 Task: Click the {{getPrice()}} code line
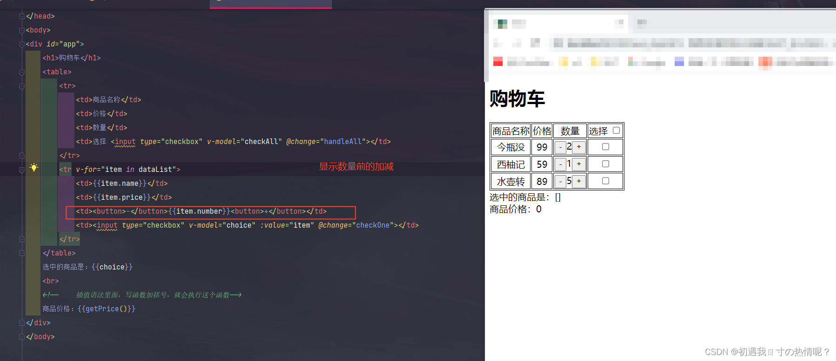pos(89,309)
